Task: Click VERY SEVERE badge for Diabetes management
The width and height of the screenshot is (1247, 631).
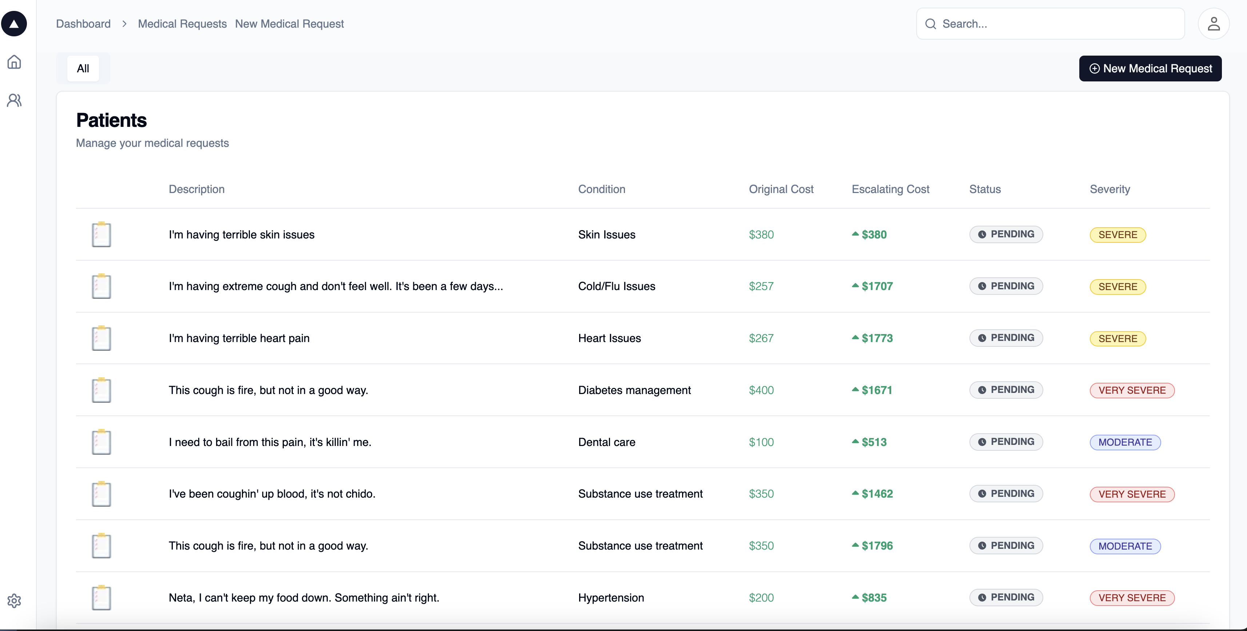Action: [1132, 390]
